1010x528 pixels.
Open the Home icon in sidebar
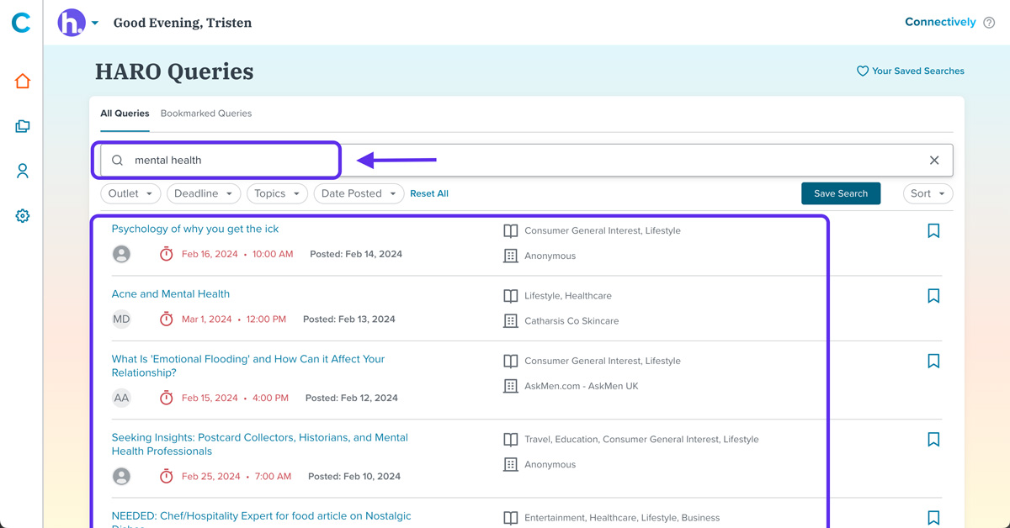(23, 81)
